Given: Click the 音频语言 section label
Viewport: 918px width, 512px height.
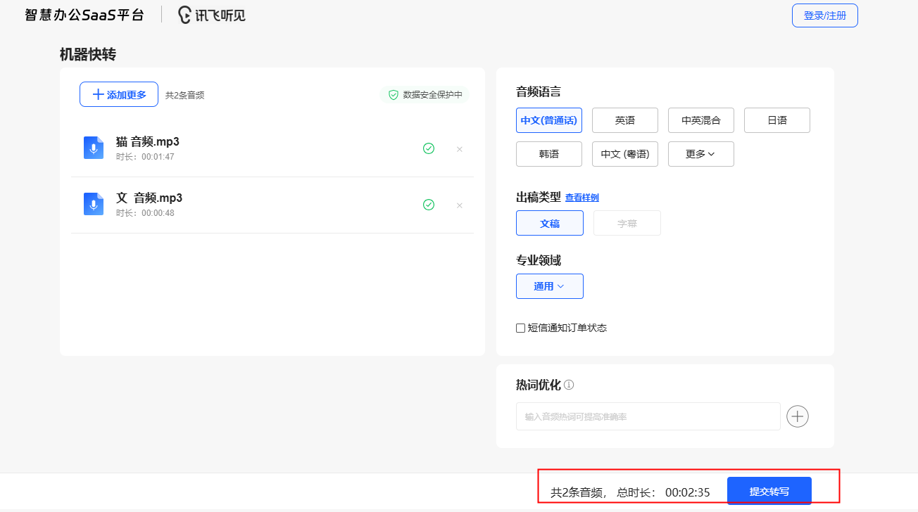Looking at the screenshot, I should (539, 91).
